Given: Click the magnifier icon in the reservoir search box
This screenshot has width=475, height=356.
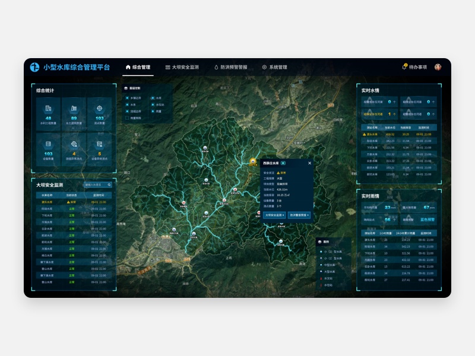Looking at the screenshot, I should 109,185.
